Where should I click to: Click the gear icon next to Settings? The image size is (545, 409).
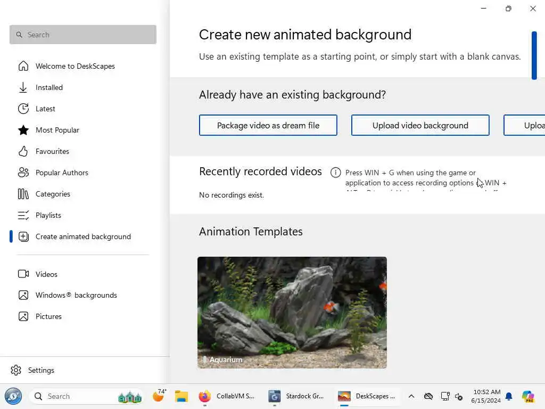point(16,370)
